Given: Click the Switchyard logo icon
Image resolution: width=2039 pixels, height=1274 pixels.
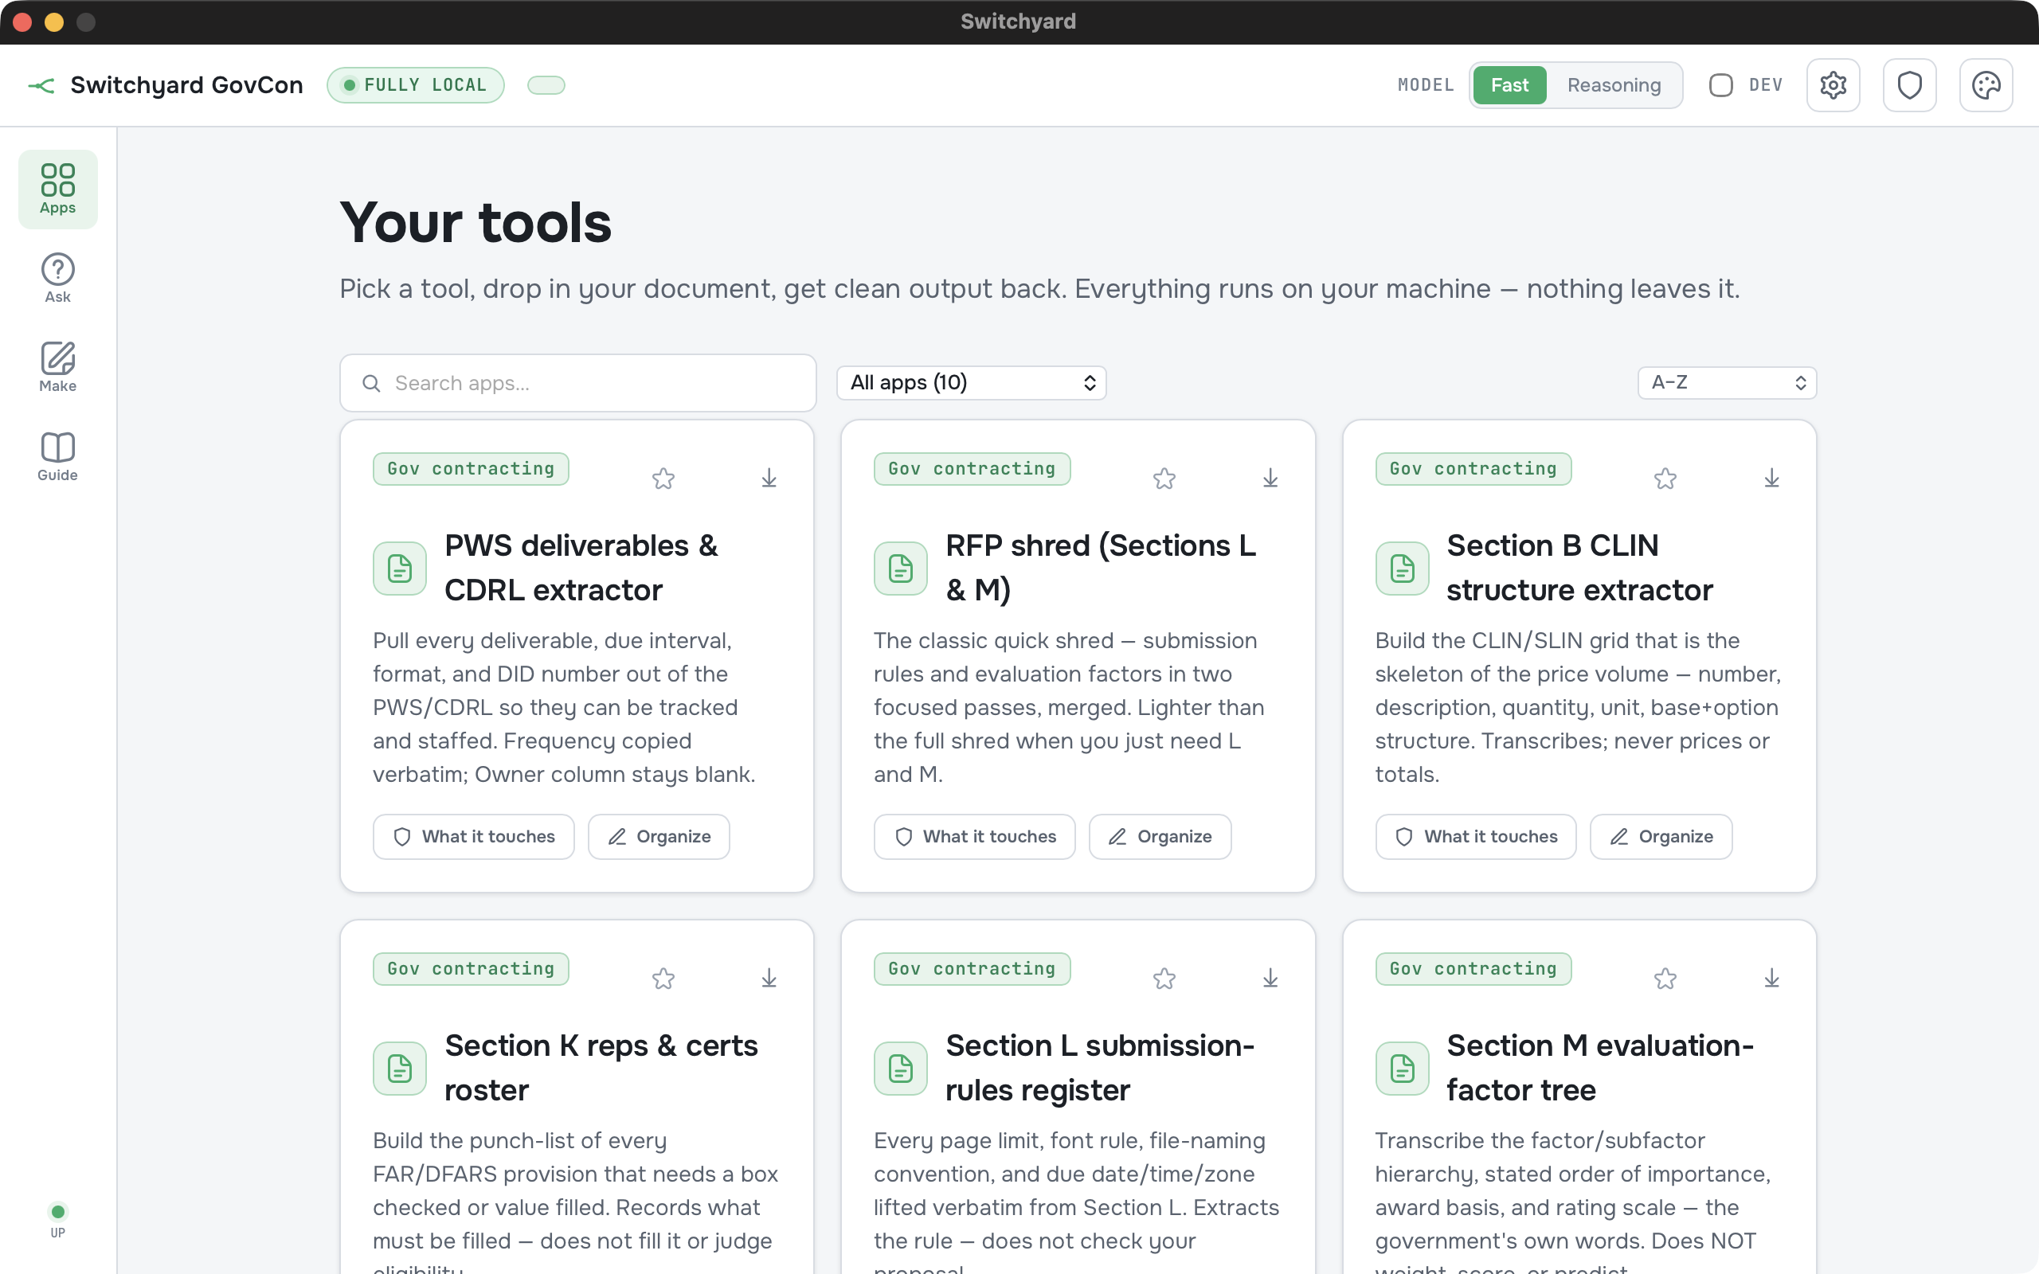Looking at the screenshot, I should pos(41,85).
